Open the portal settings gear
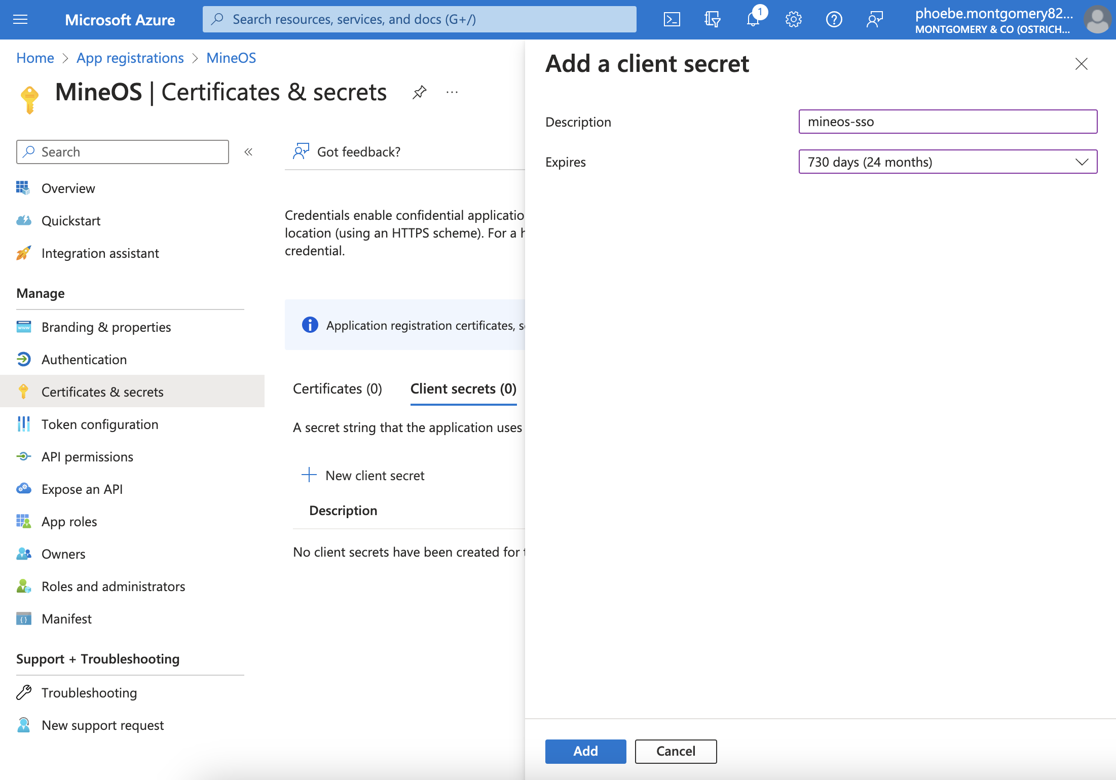1116x780 pixels. pyautogui.click(x=793, y=20)
